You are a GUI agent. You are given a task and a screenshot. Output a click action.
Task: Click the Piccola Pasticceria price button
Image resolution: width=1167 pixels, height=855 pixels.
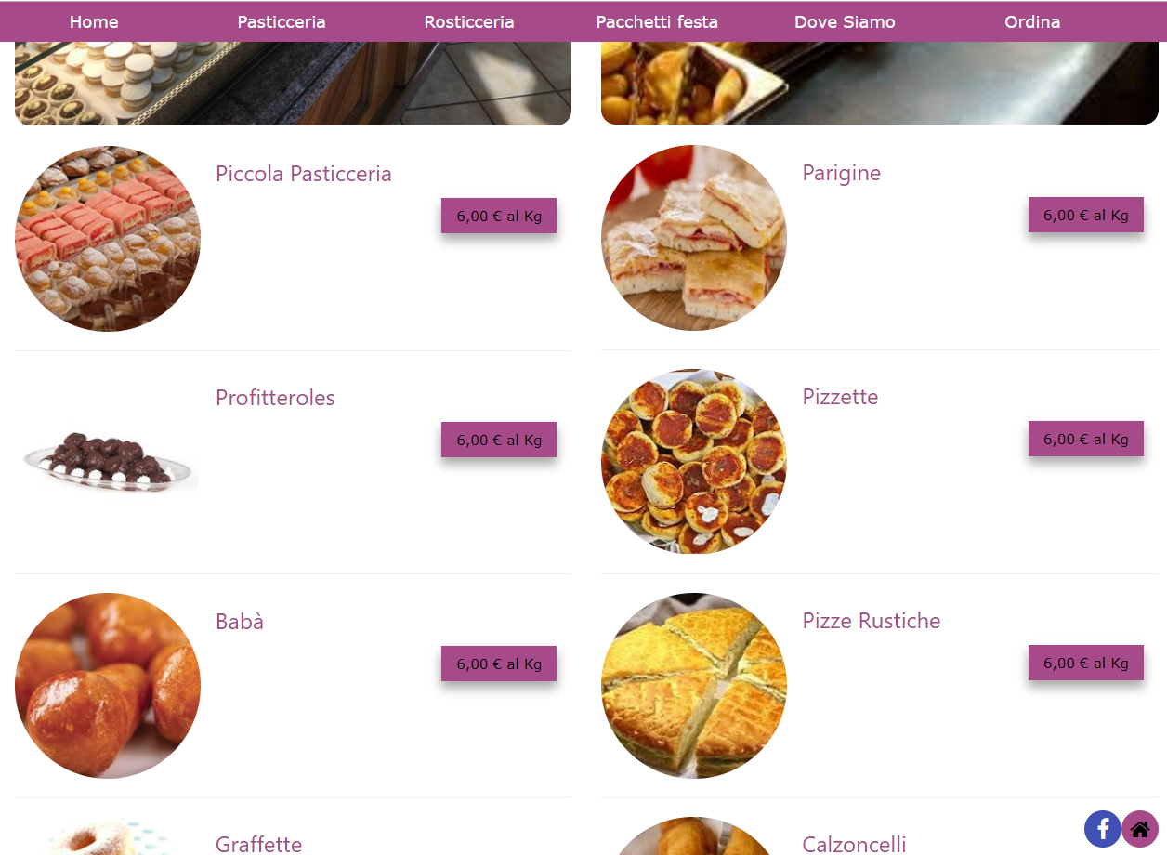(499, 216)
